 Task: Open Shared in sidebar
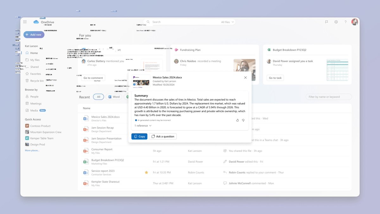point(34,67)
